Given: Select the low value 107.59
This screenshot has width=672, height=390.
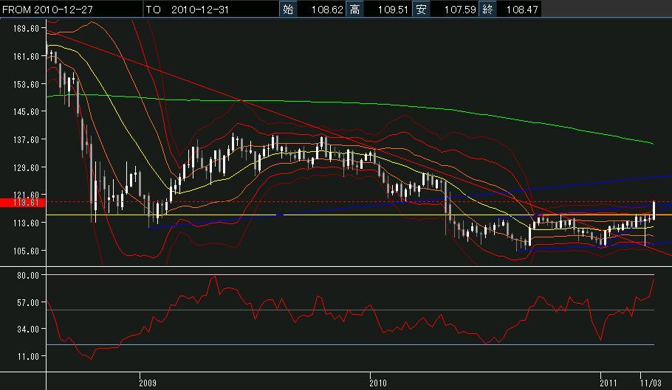Looking at the screenshot, I should coord(458,9).
